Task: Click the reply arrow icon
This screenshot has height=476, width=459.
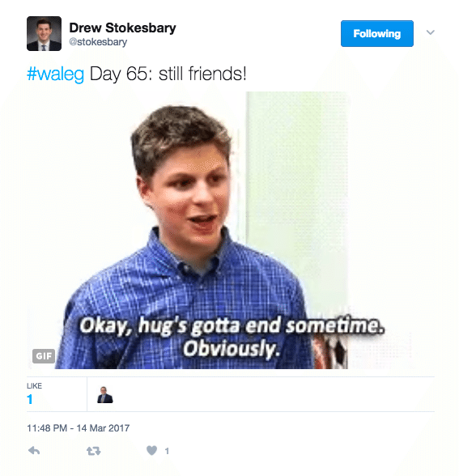Action: (34, 451)
